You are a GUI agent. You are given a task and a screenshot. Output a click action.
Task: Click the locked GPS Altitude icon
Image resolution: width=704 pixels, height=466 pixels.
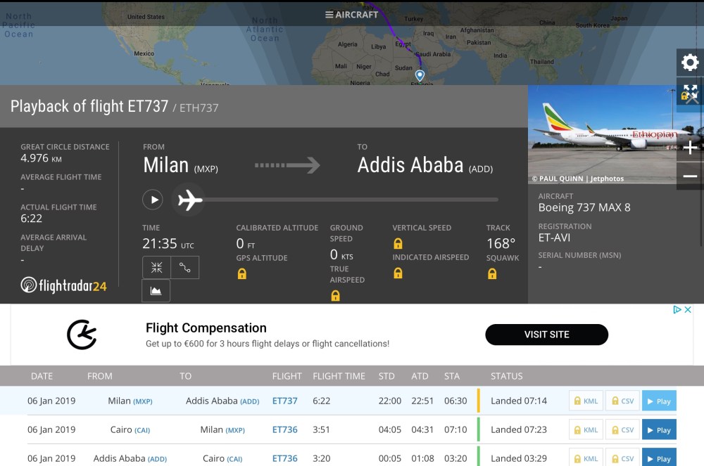(242, 274)
